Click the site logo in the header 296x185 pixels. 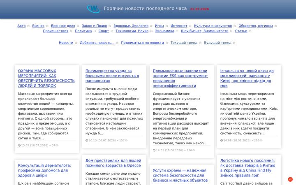click(x=93, y=9)
